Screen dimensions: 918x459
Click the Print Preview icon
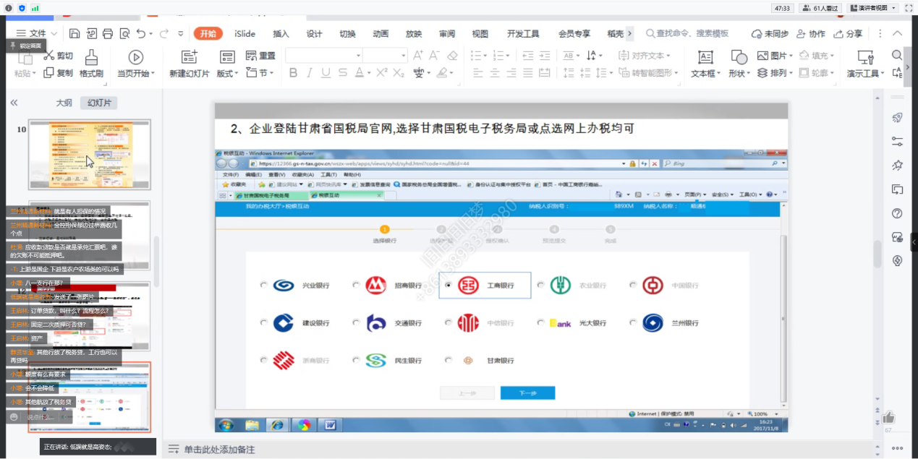(124, 33)
